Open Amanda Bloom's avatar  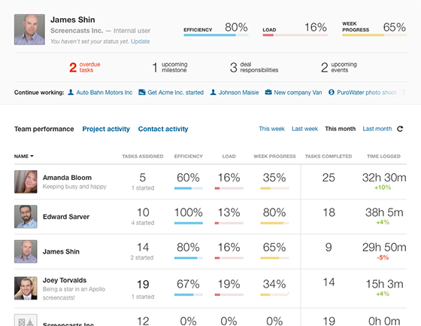pos(26,181)
